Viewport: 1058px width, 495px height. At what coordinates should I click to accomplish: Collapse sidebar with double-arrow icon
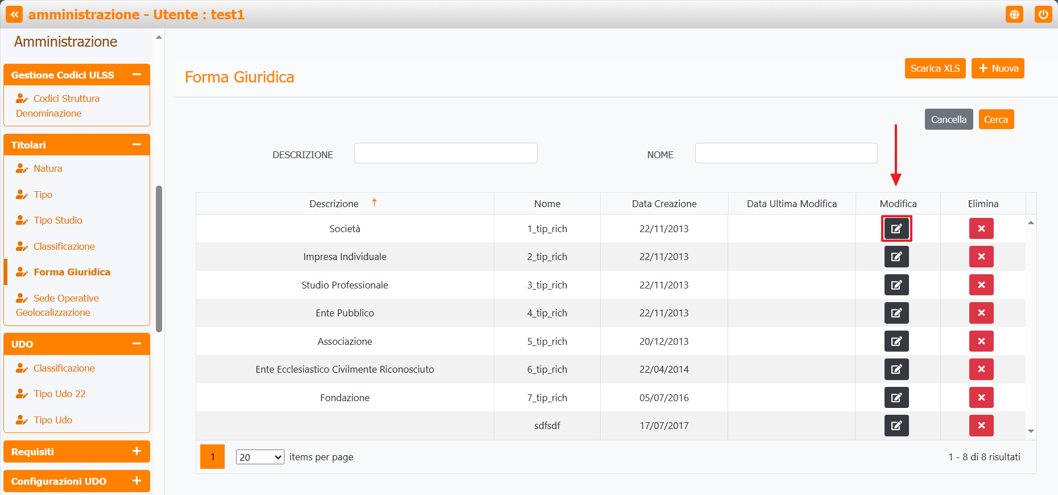click(x=14, y=14)
